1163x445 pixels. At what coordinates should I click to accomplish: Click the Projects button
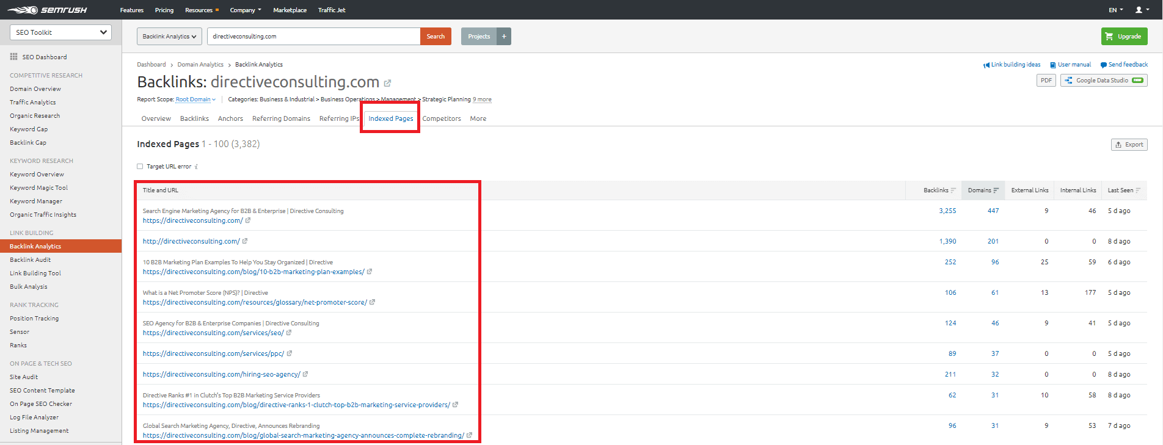pos(479,37)
